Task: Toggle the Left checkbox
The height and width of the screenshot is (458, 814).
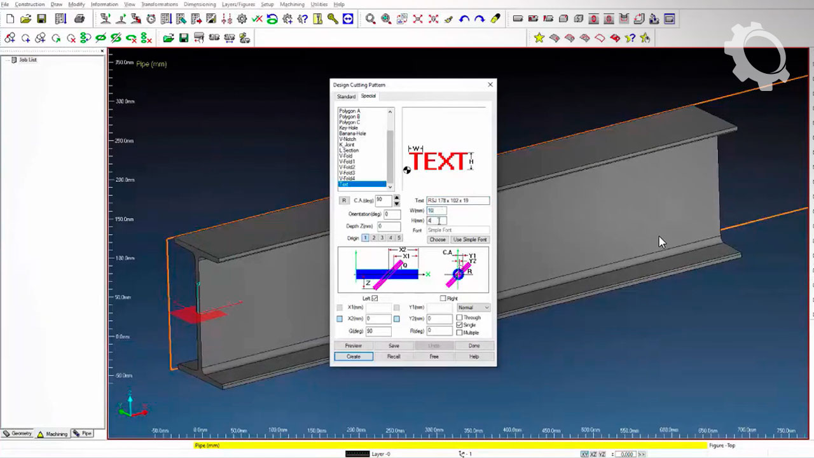Action: click(x=375, y=298)
